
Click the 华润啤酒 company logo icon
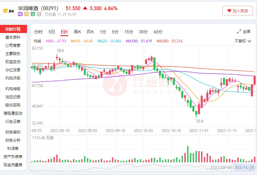8,11
